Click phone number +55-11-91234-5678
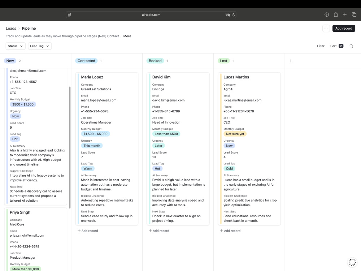The width and height of the screenshot is (361, 271). (x=239, y=111)
